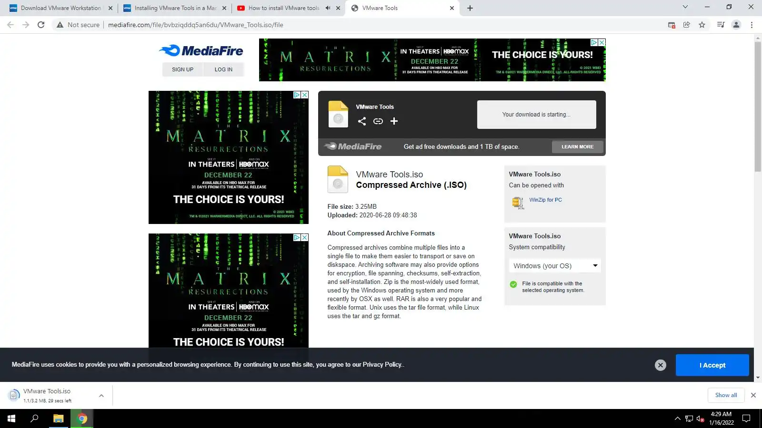Click the share page icon in address bar
The image size is (762, 428).
[x=687, y=25]
